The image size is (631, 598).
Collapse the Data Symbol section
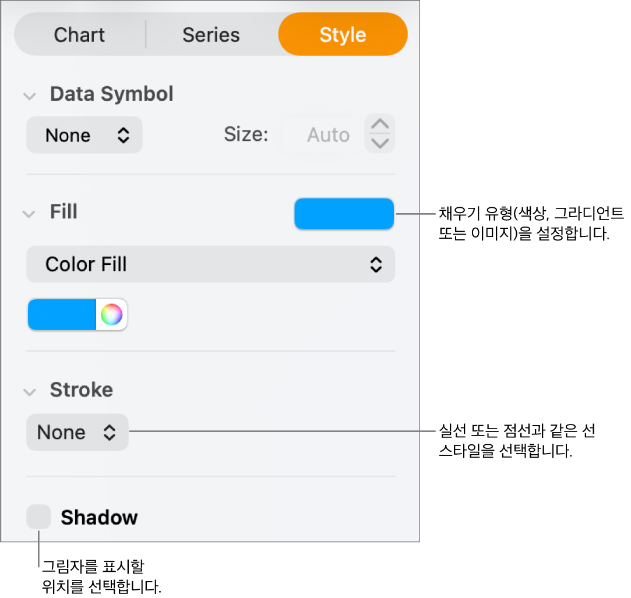click(29, 96)
